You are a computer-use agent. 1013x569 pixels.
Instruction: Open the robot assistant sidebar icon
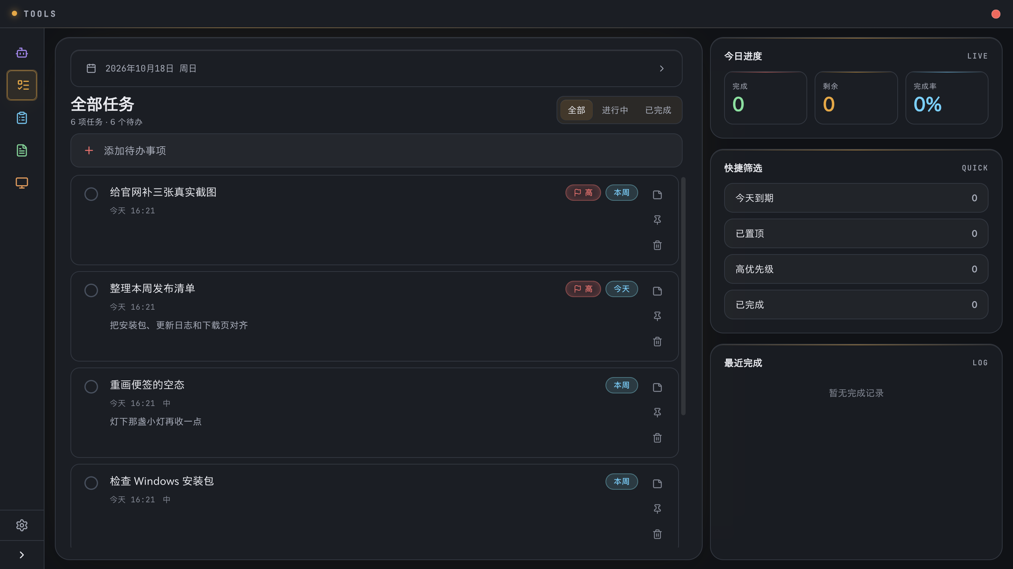click(x=22, y=53)
